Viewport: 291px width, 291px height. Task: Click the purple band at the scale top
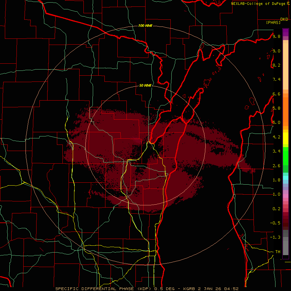pyautogui.click(x=286, y=32)
